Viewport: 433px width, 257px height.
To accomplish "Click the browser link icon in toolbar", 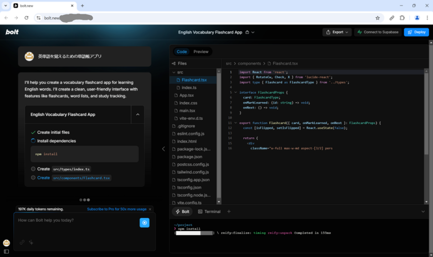I will click(x=392, y=18).
